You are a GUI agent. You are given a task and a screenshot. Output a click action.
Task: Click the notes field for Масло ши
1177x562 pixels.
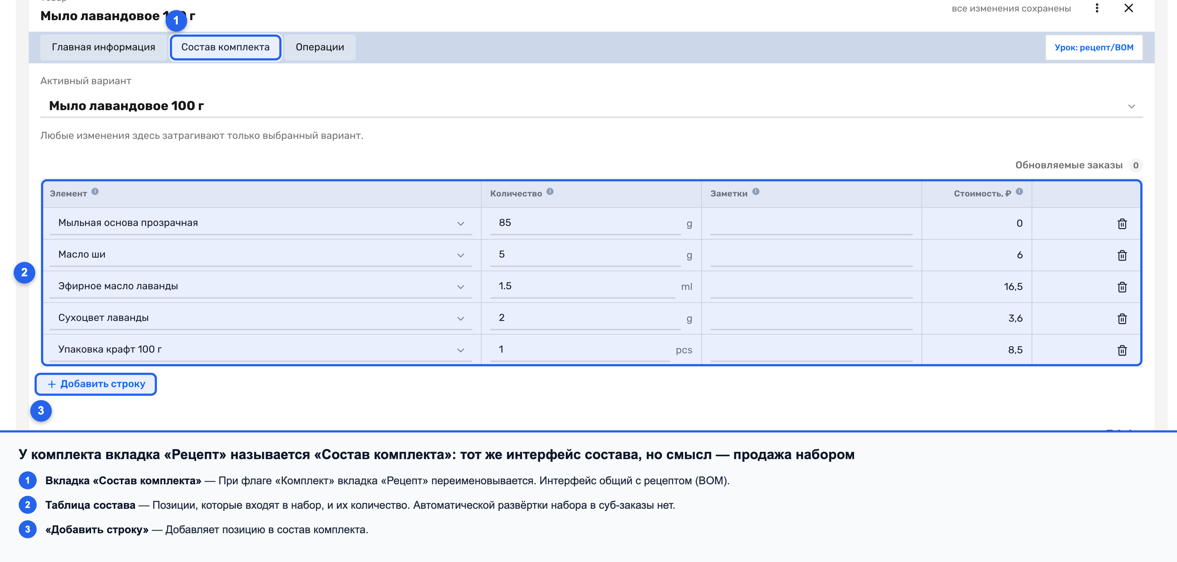[x=811, y=255]
